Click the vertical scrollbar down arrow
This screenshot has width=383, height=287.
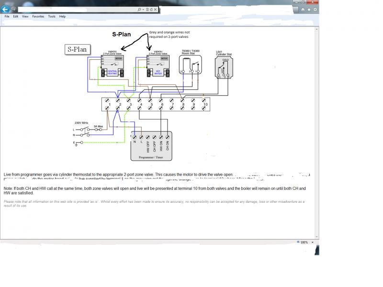coord(316,235)
